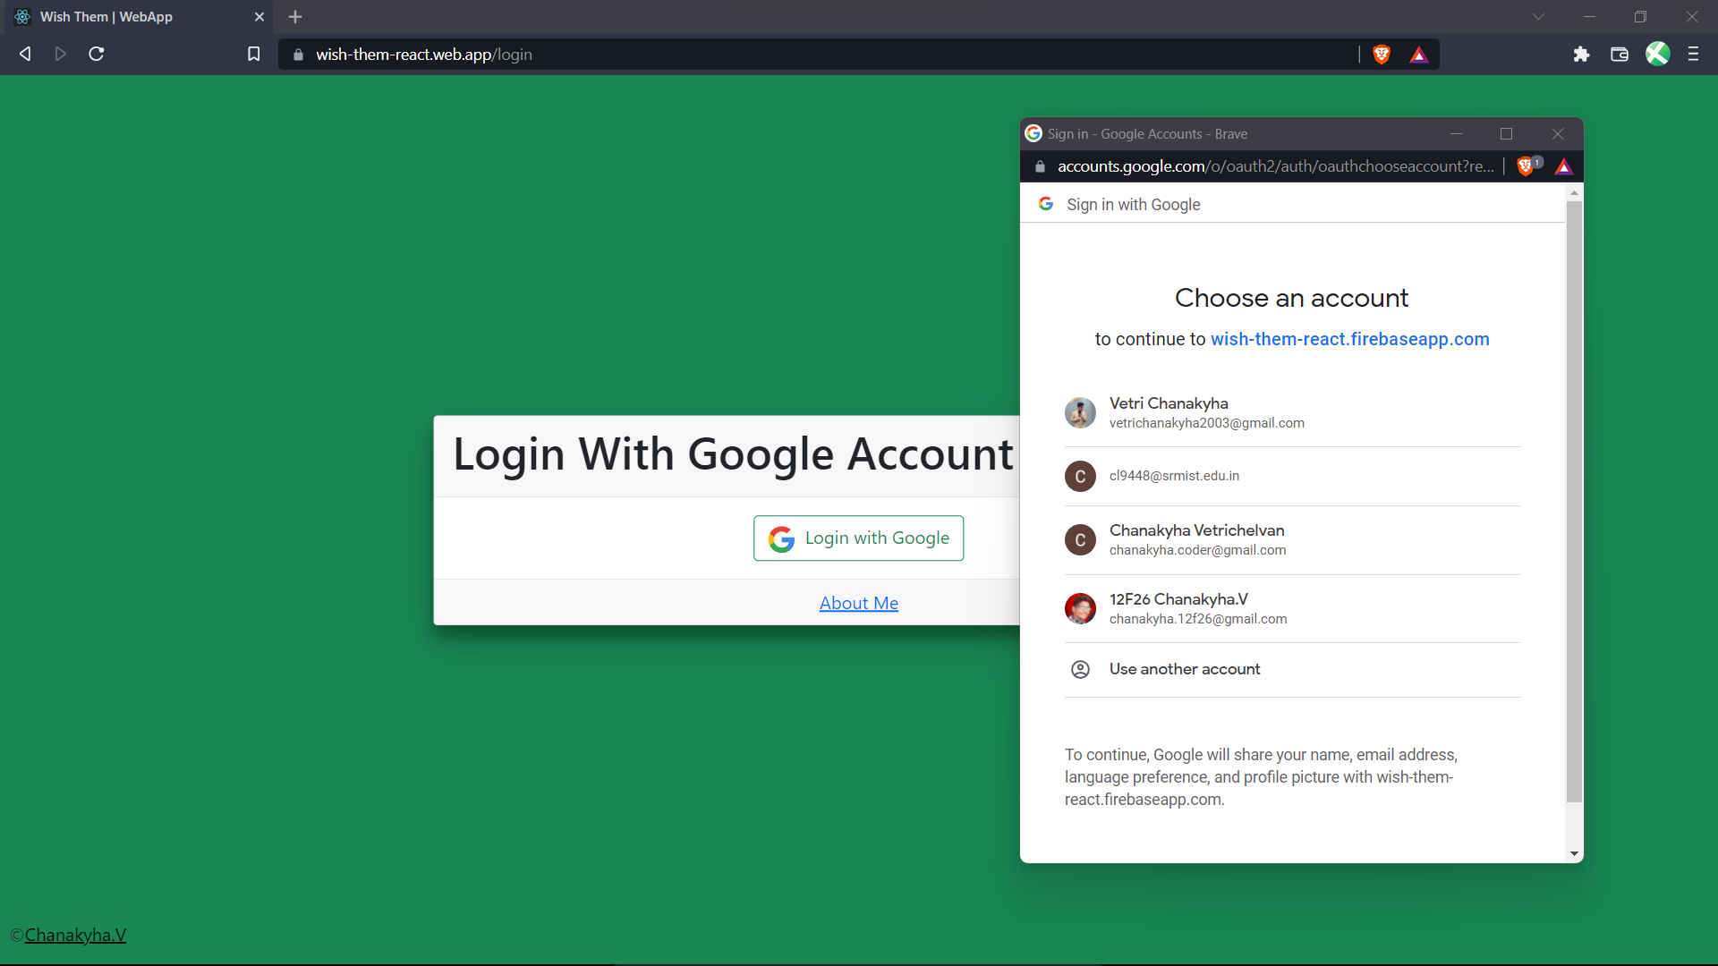Click the chanakyha.12f26@gmail.com email text
Viewport: 1718px width, 966px height.
[1198, 619]
